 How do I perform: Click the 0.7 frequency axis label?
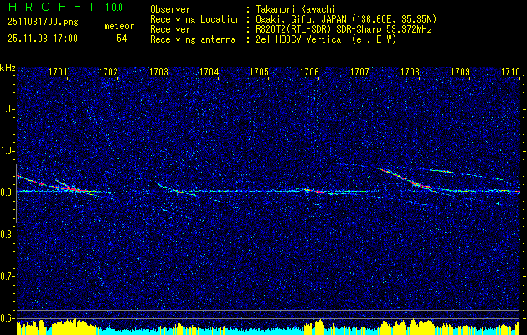point(7,276)
